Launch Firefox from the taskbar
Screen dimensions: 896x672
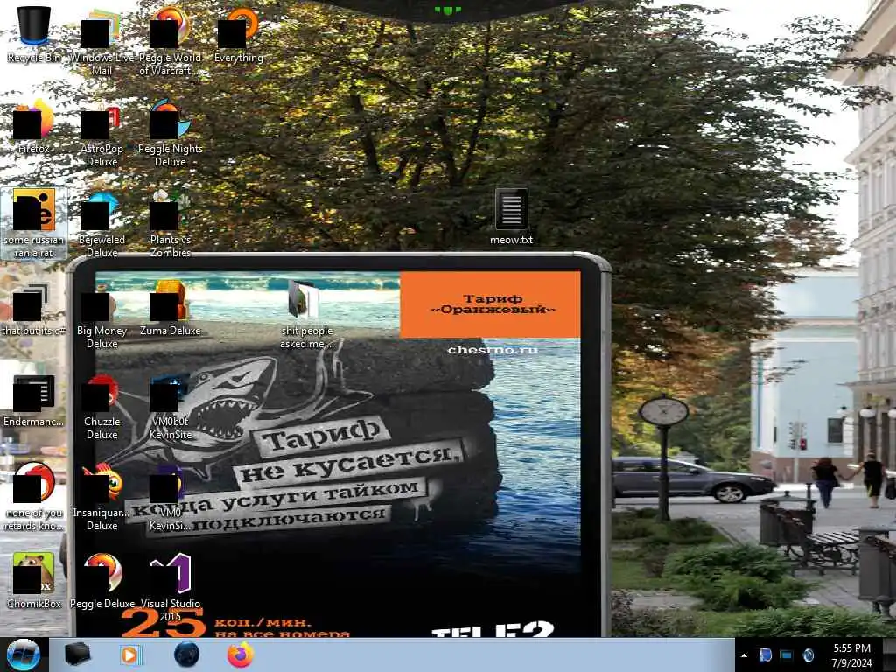click(x=241, y=654)
